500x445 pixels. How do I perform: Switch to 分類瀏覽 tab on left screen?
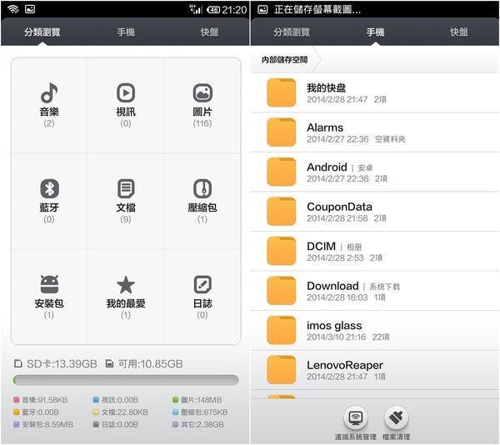42,32
